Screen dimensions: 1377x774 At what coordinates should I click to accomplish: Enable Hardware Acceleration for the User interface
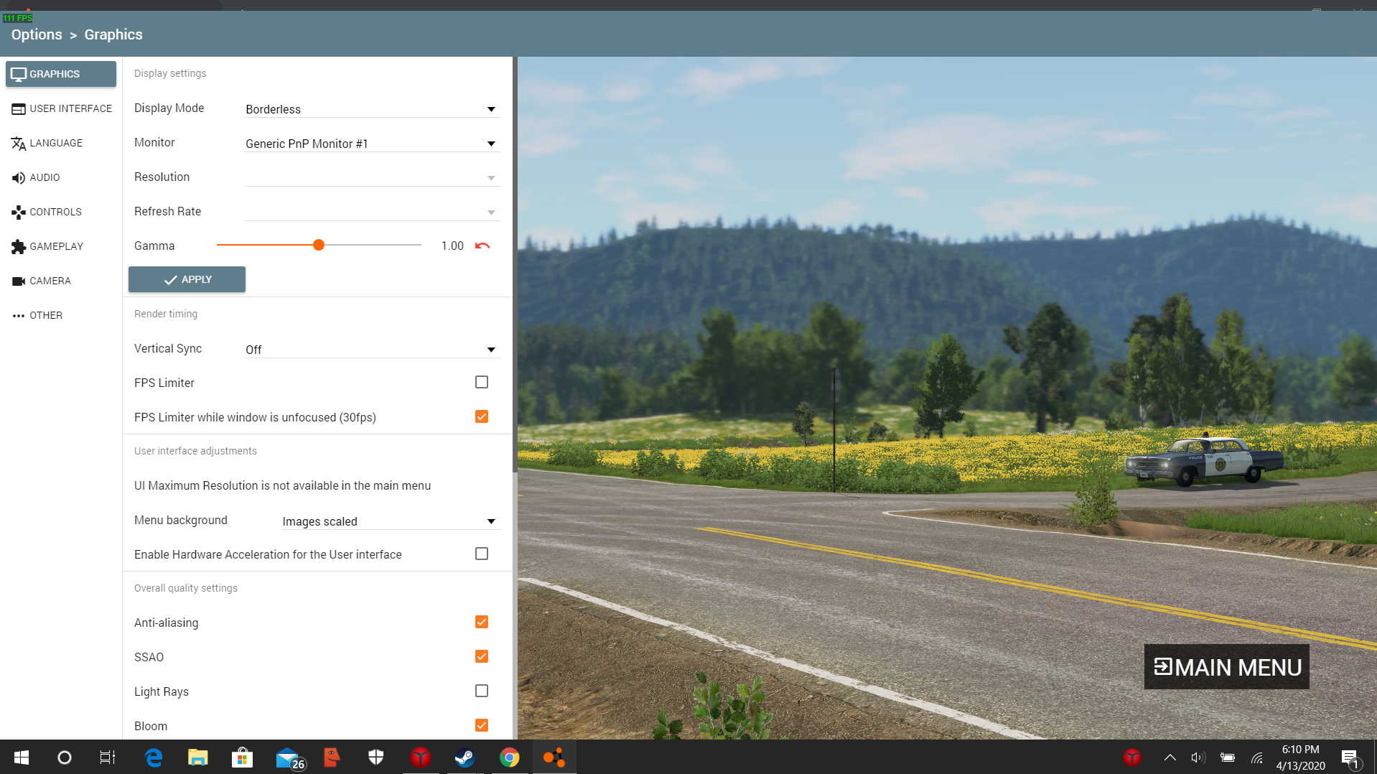click(x=482, y=554)
